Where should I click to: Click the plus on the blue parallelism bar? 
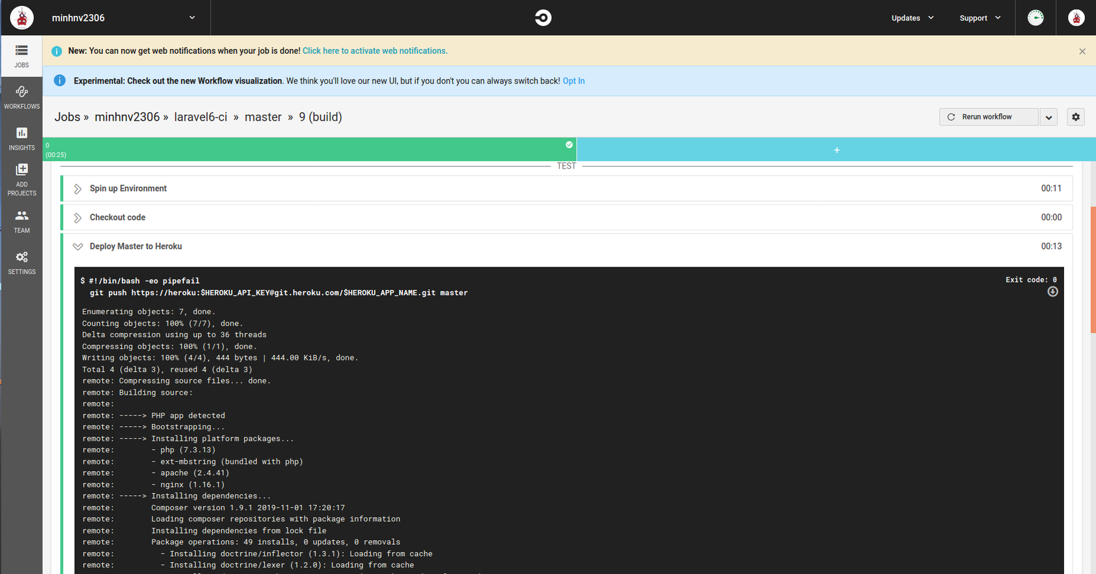click(836, 150)
